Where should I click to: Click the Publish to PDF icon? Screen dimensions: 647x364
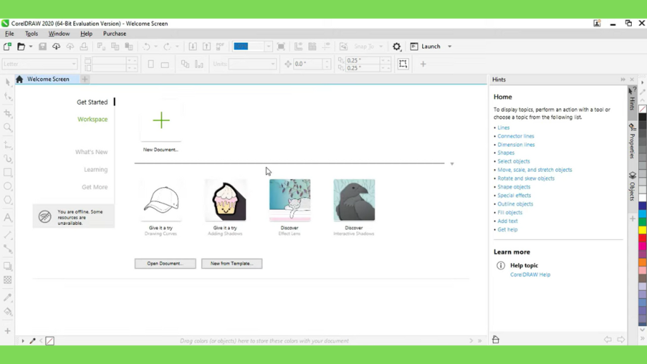tap(221, 46)
